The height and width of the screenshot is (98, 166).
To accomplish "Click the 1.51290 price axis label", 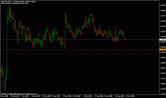I will 163,37.
